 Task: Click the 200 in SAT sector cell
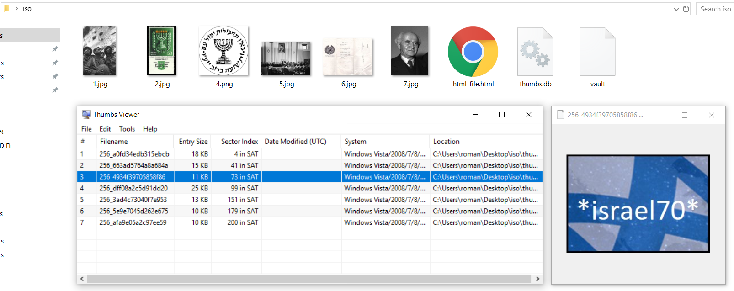[243, 222]
